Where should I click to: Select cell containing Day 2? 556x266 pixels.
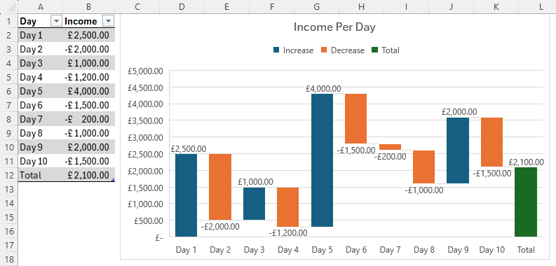(x=41, y=49)
